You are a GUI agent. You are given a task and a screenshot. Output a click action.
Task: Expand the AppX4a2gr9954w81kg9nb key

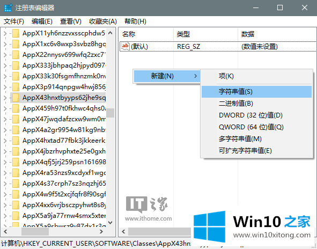(5, 130)
